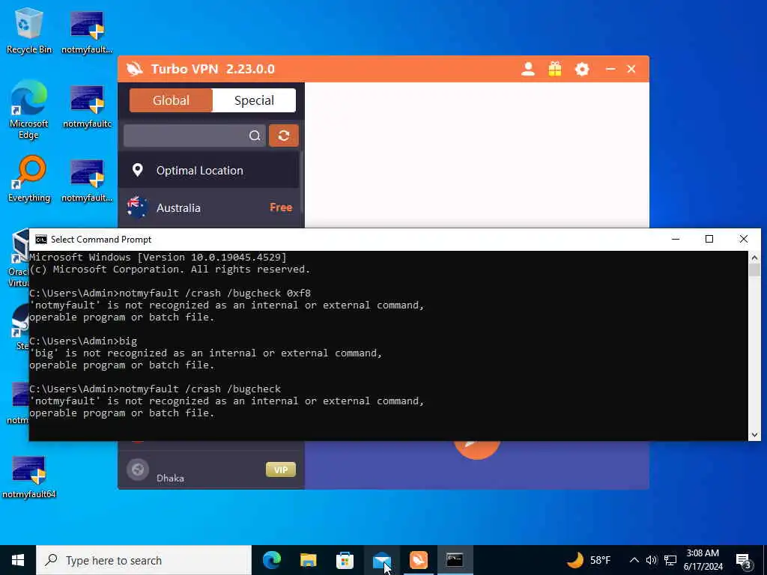Image resolution: width=767 pixels, height=575 pixels.
Task: Focus the server search field
Action: pos(194,136)
